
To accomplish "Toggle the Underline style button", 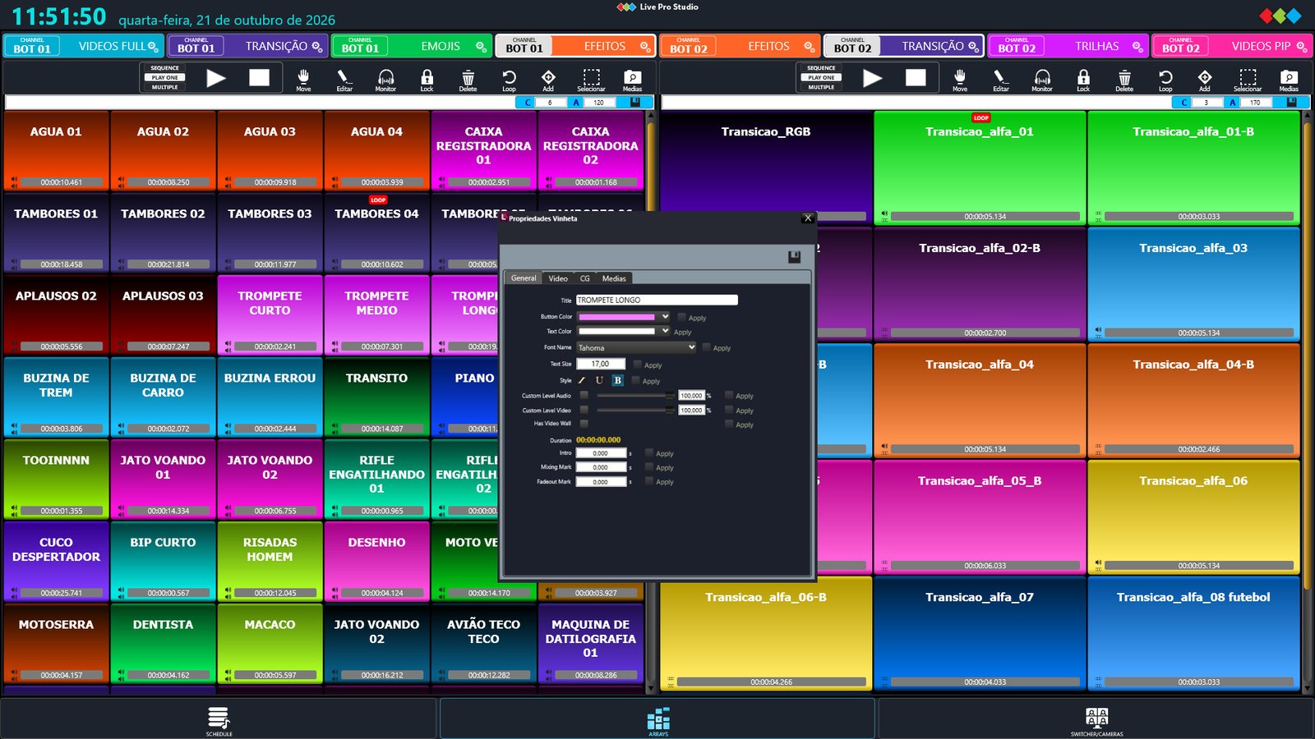I will tap(599, 380).
